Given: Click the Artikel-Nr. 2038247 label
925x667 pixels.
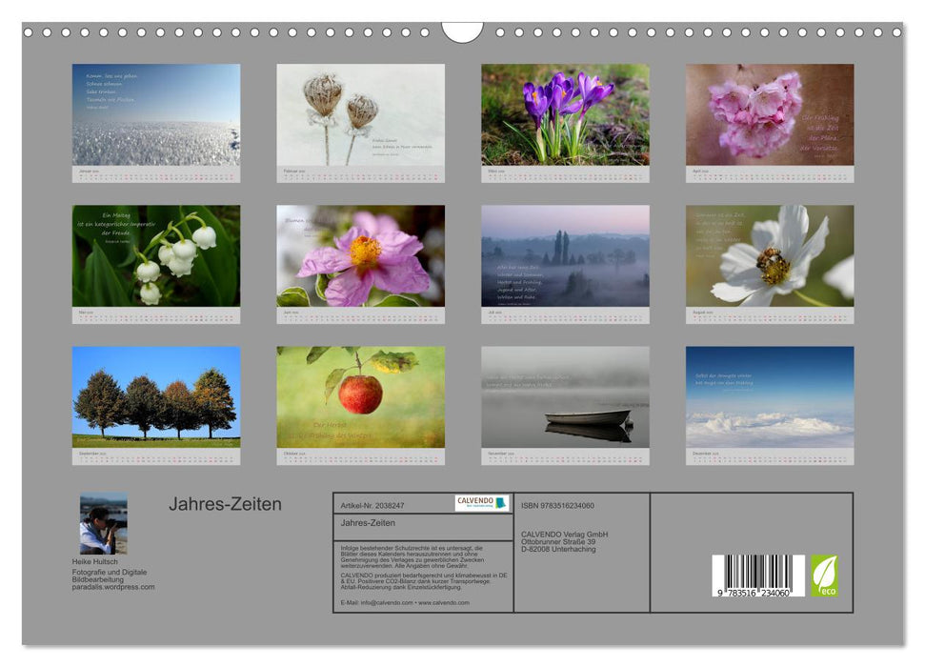Looking at the screenshot, I should (x=373, y=506).
